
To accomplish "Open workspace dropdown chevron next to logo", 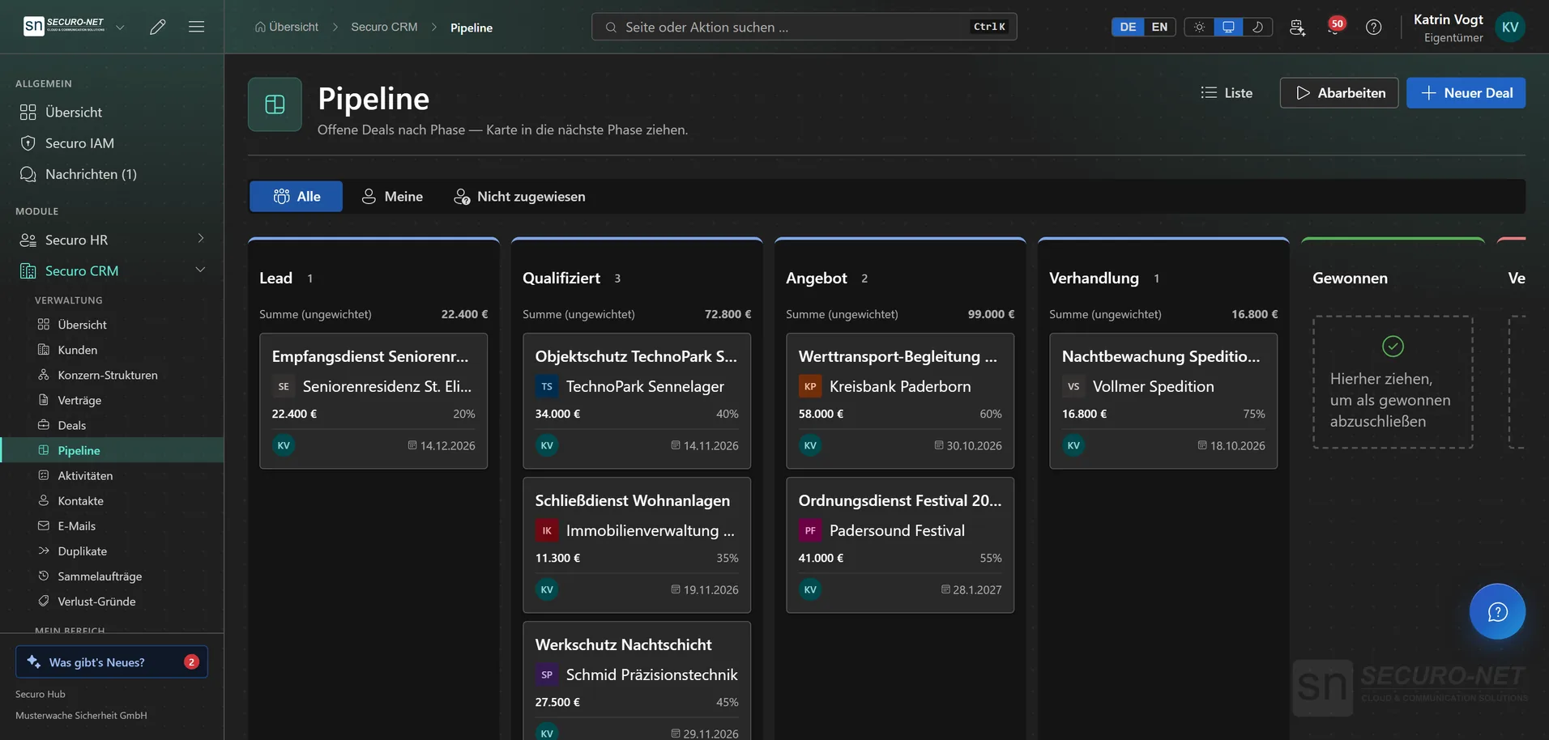I will point(120,27).
